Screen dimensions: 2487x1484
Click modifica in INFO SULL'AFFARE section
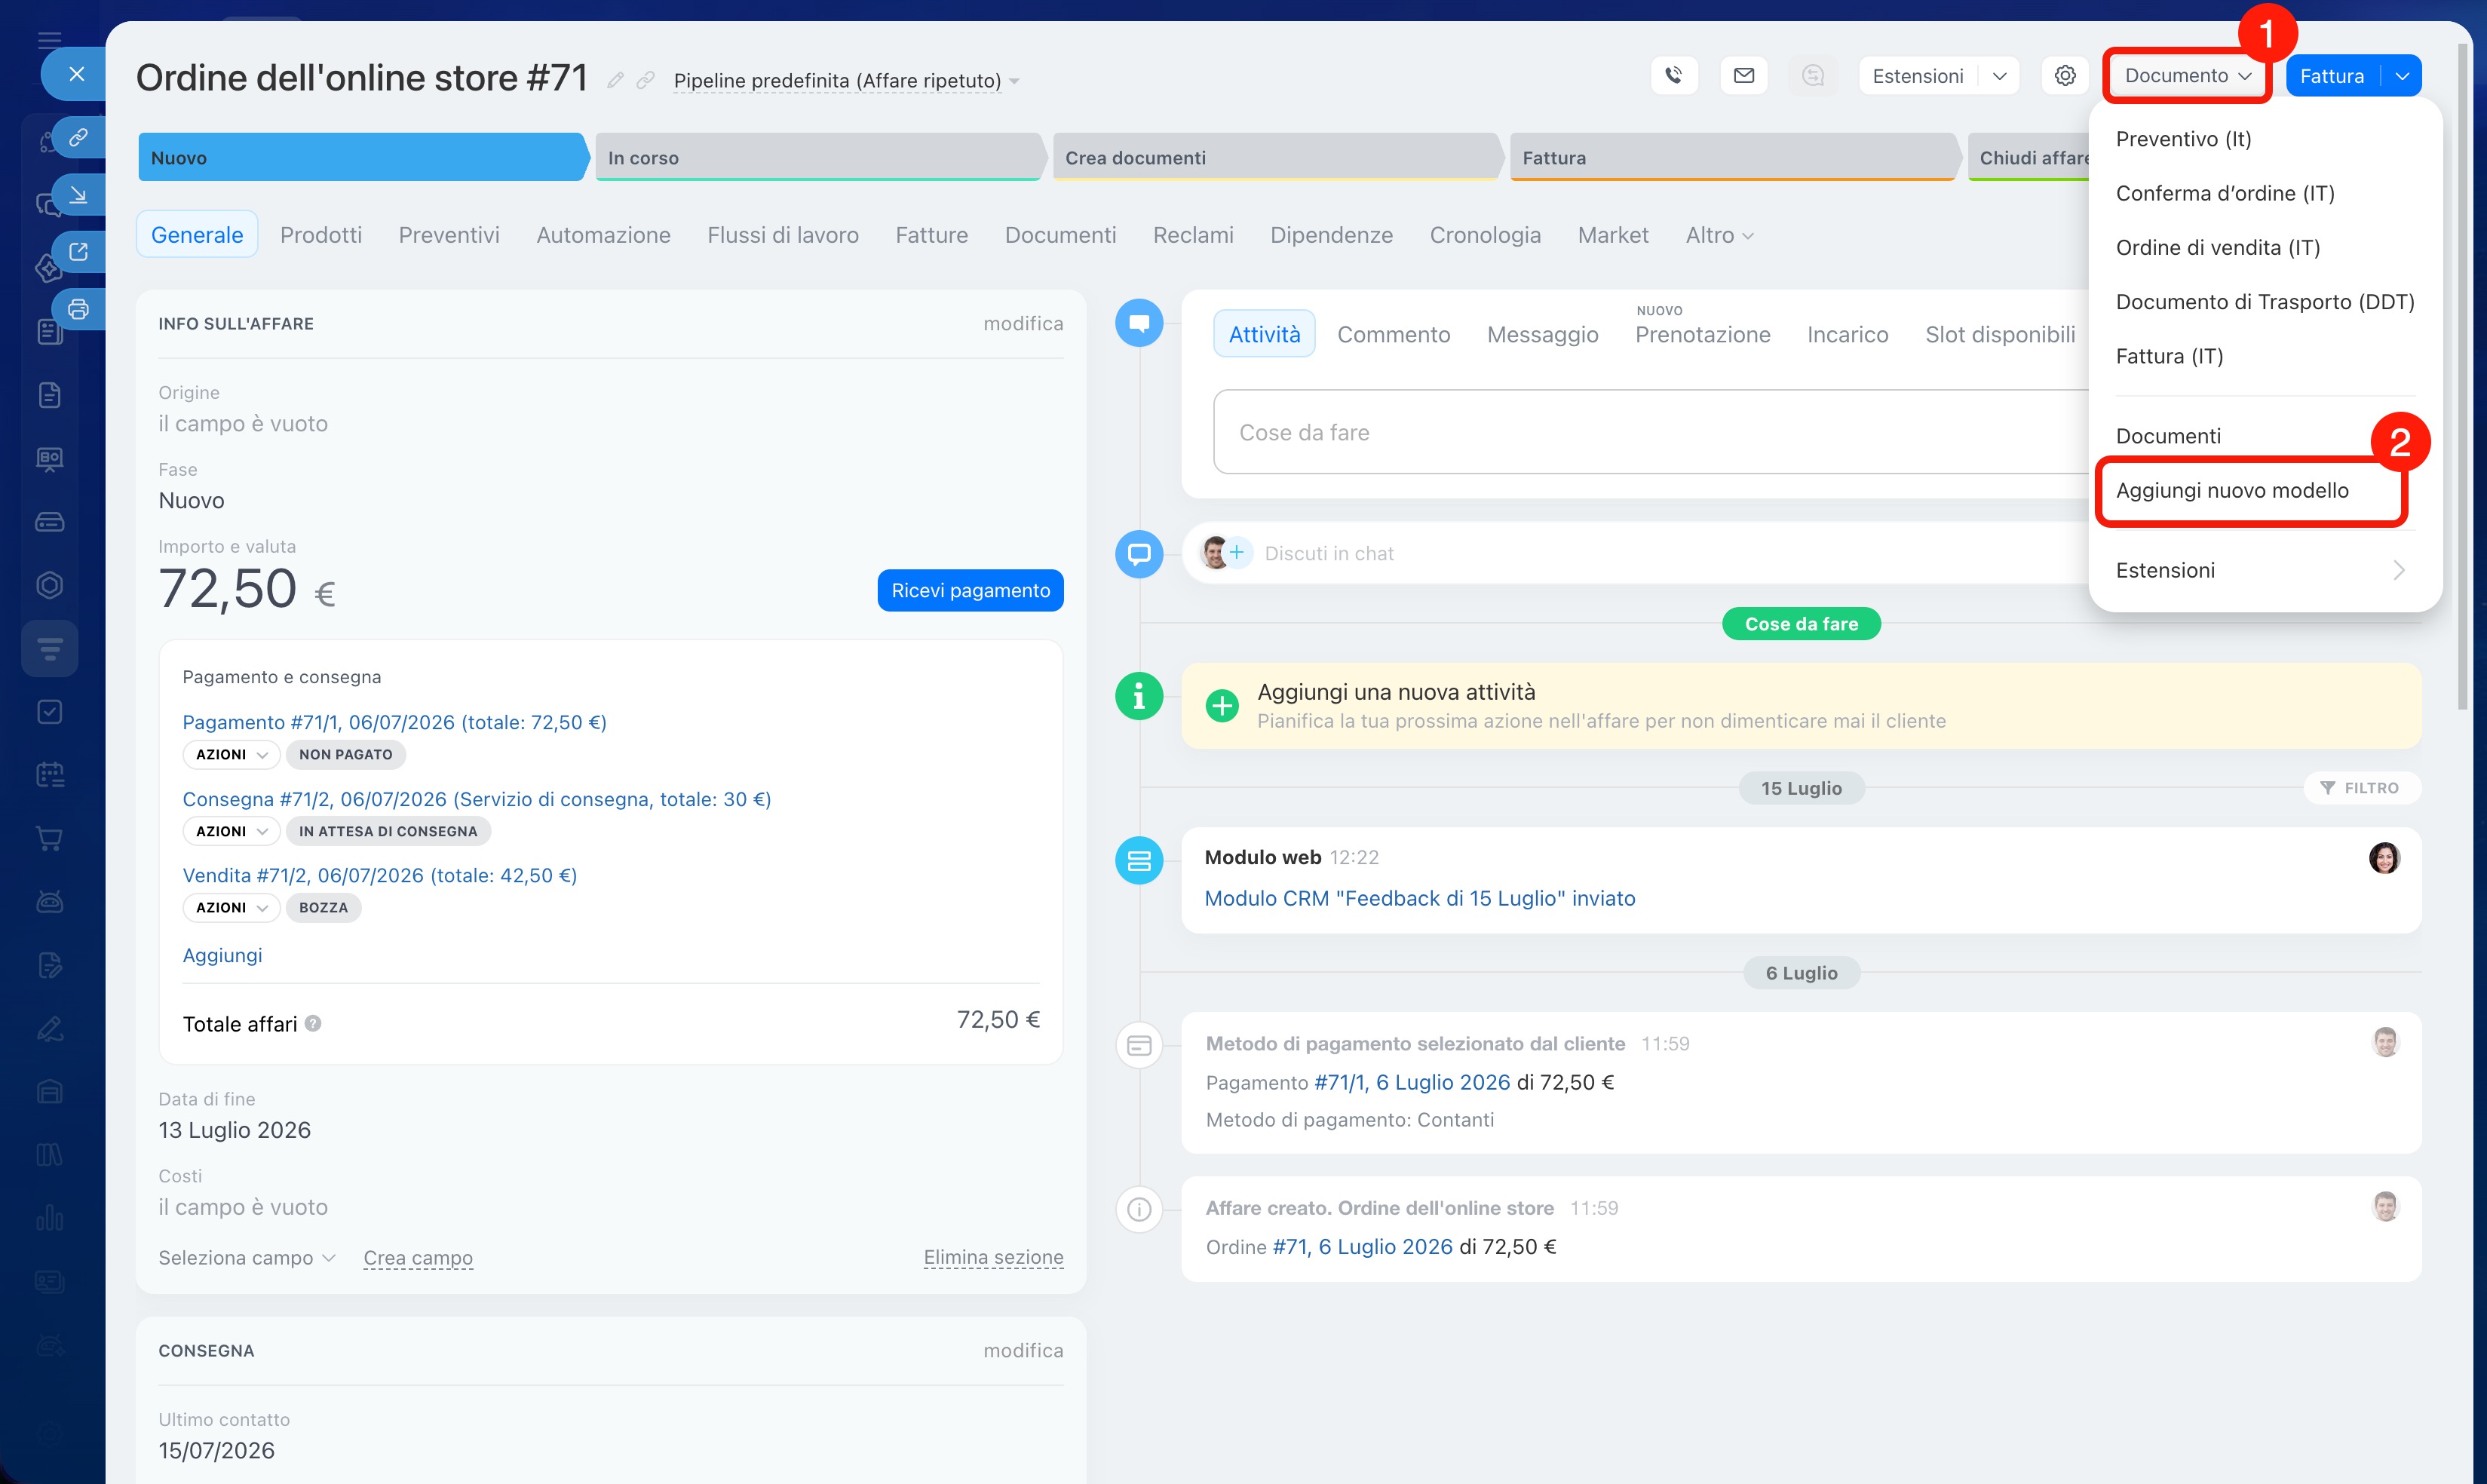1023,323
